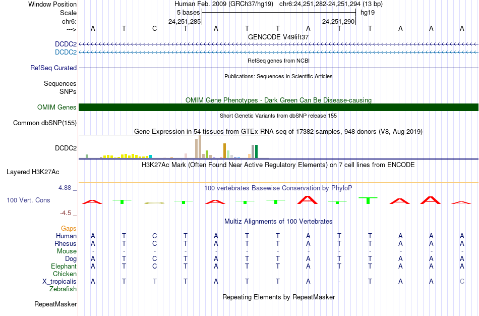Viewport: 479px width, 316px height.
Task: Click the tallest tan bar in GTEx chart
Action: coord(200,147)
